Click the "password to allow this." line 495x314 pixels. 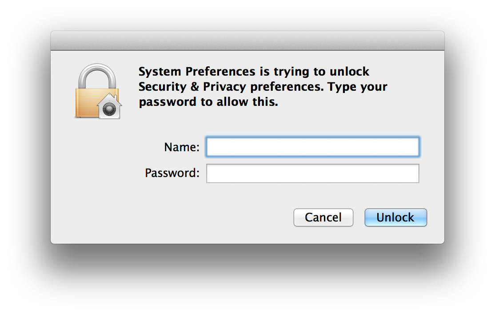pyautogui.click(x=208, y=102)
